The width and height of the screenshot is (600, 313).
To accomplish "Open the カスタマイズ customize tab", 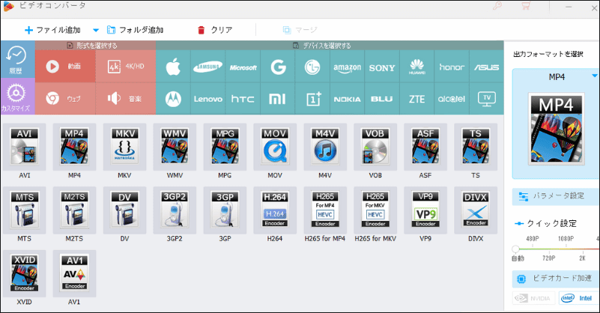I will (x=17, y=97).
